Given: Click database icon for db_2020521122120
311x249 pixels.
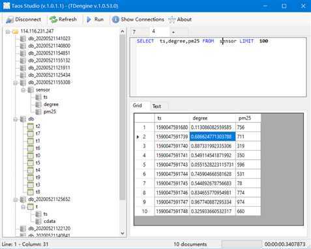Looking at the screenshot, I should pyautogui.click(x=23, y=229).
